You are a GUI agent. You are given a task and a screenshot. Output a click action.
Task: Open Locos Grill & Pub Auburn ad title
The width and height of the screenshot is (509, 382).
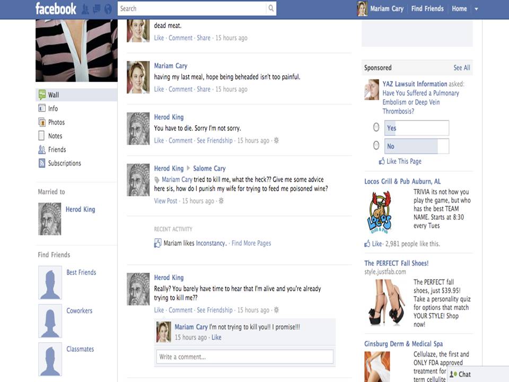[402, 181]
